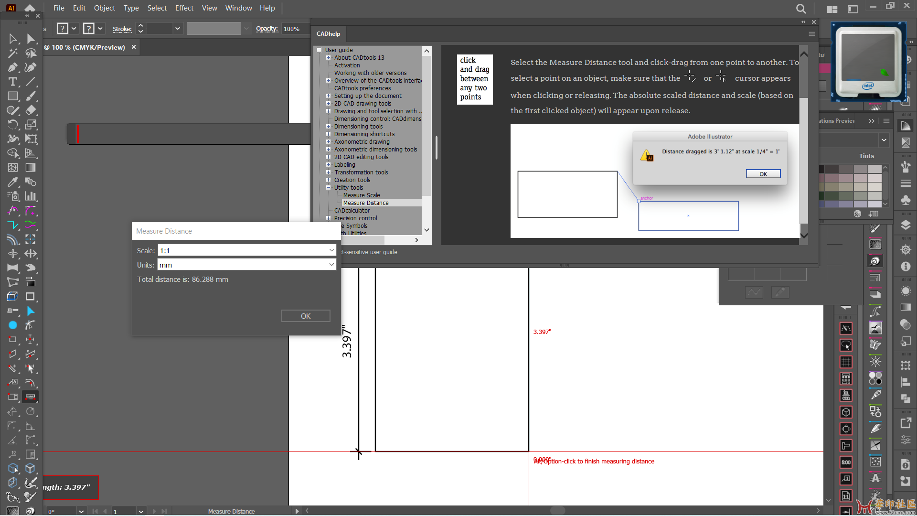Click OK in the Measure Distance dialog
The height and width of the screenshot is (516, 917).
click(x=306, y=316)
